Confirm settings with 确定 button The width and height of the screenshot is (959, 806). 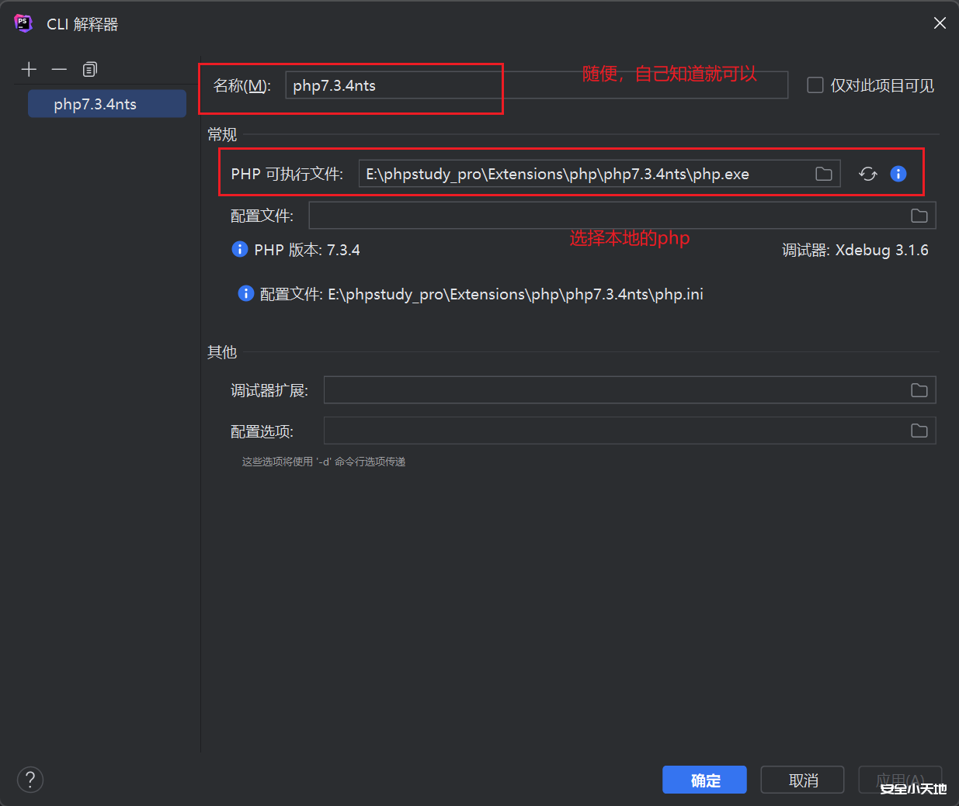pos(704,780)
